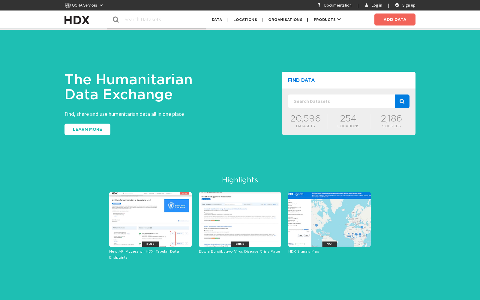Click the Documentation question mark icon
Image resolution: width=480 pixels, height=300 pixels.
point(319,5)
